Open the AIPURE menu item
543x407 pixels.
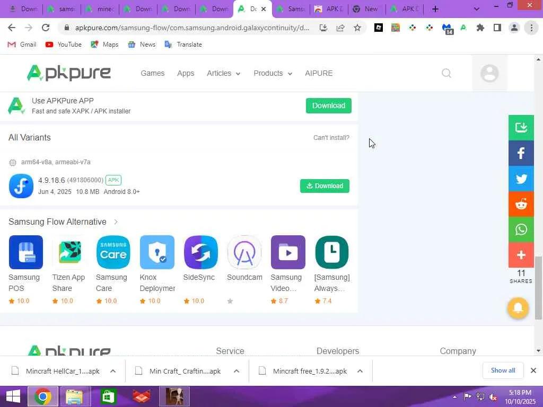(x=319, y=73)
